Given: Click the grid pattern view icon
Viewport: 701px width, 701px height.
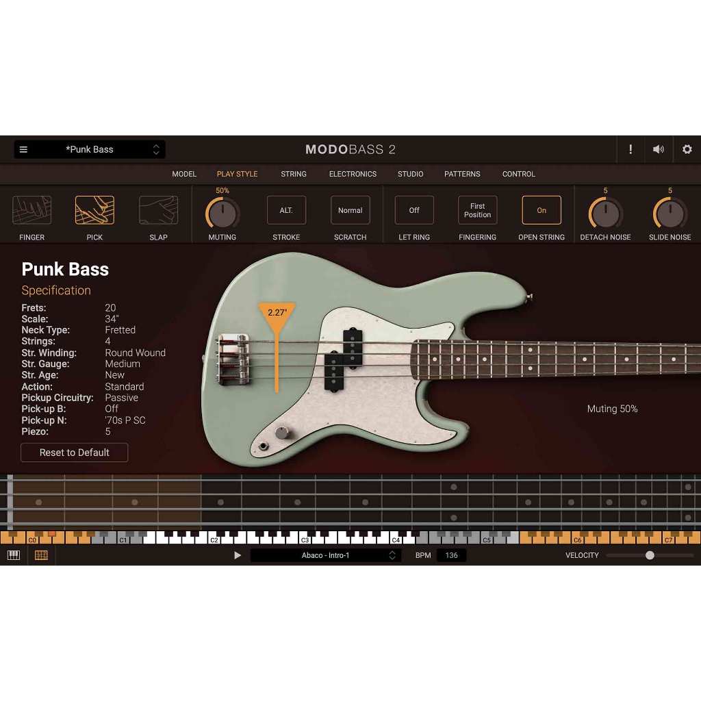Looking at the screenshot, I should tap(41, 555).
